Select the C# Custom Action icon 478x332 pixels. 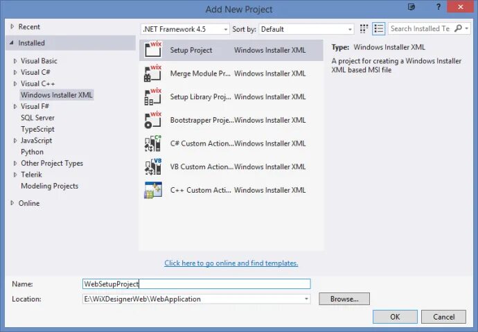click(x=152, y=143)
